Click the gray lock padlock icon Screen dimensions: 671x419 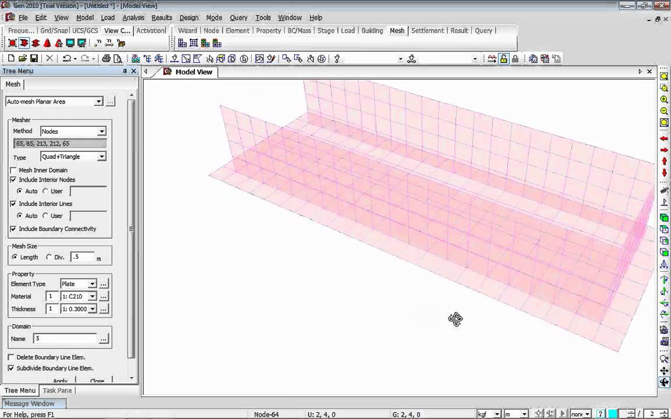point(515,59)
